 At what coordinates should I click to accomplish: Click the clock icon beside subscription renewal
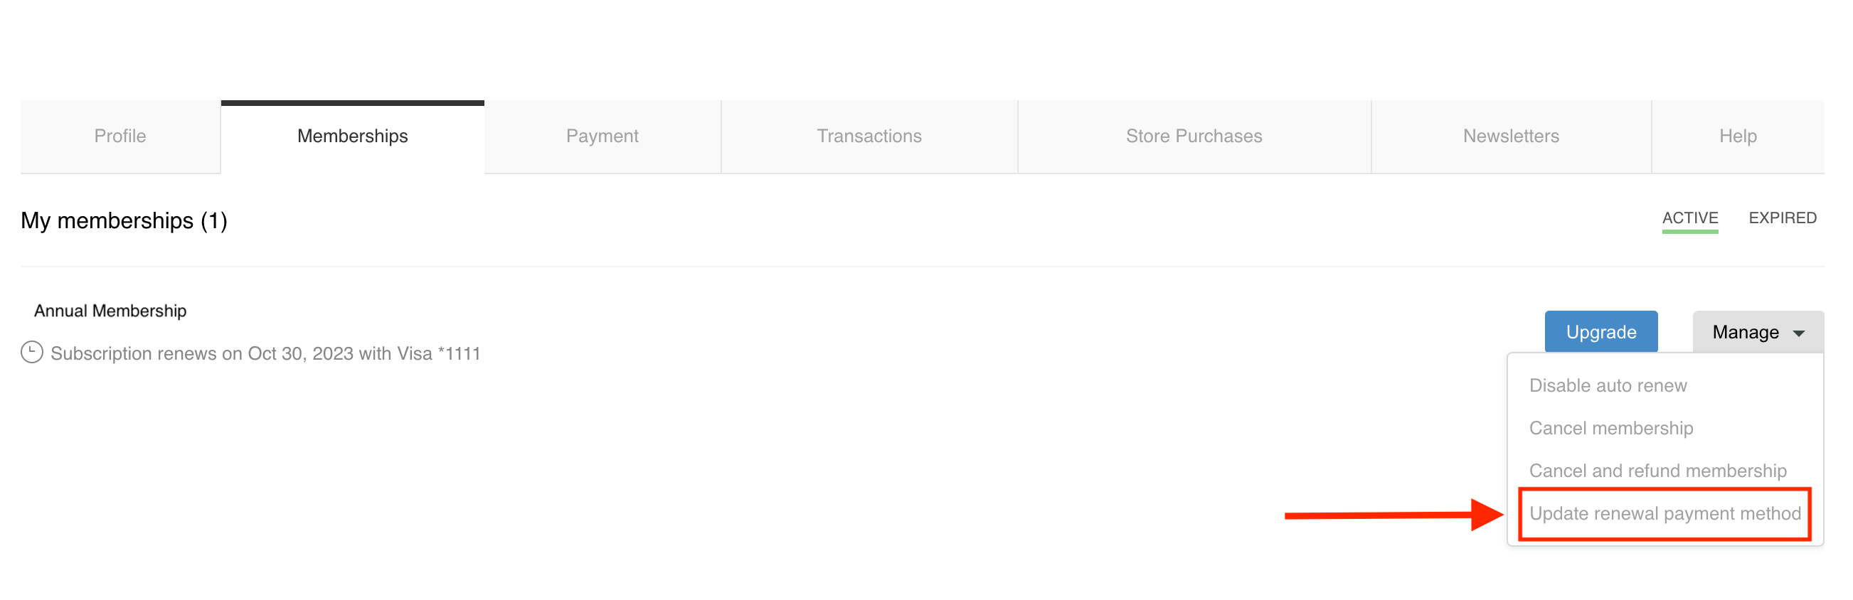[31, 353]
